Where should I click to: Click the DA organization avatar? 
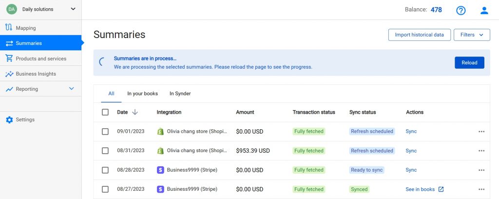12,9
